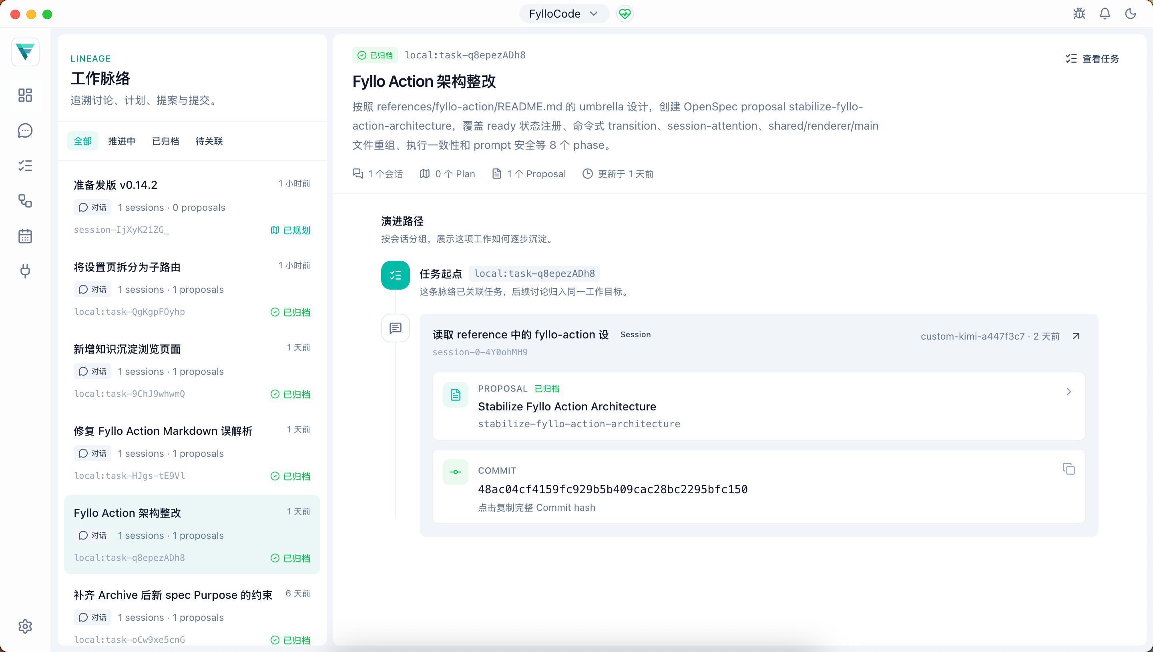Click 已归档 status on 将设置页拆分为子路由

point(290,312)
